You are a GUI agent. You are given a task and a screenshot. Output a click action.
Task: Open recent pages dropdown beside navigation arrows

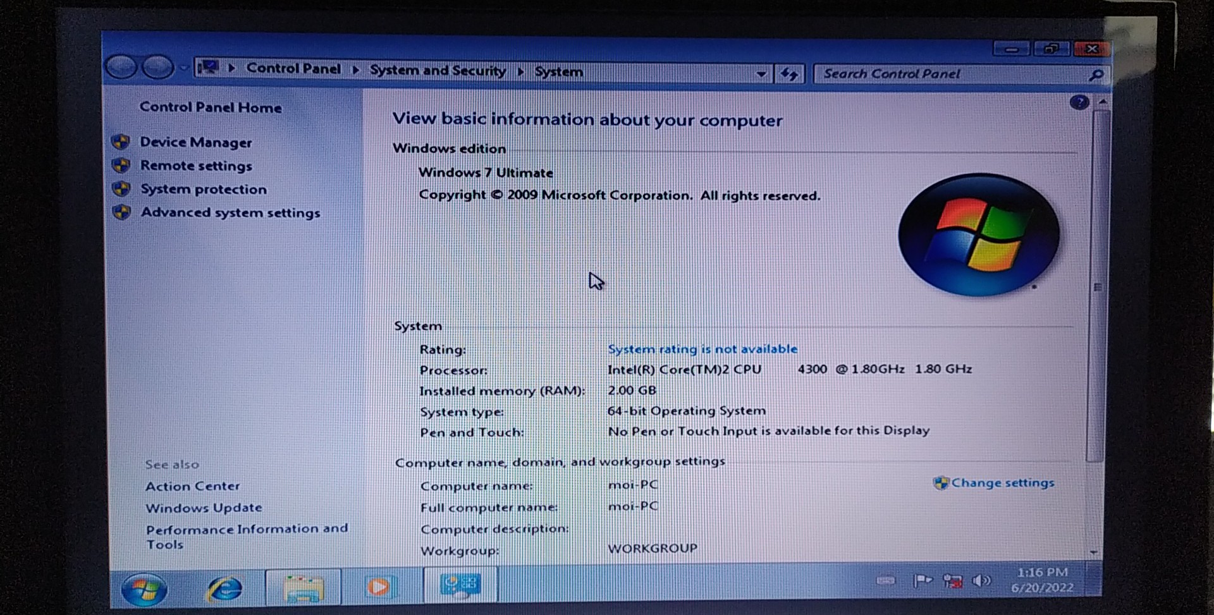(183, 68)
